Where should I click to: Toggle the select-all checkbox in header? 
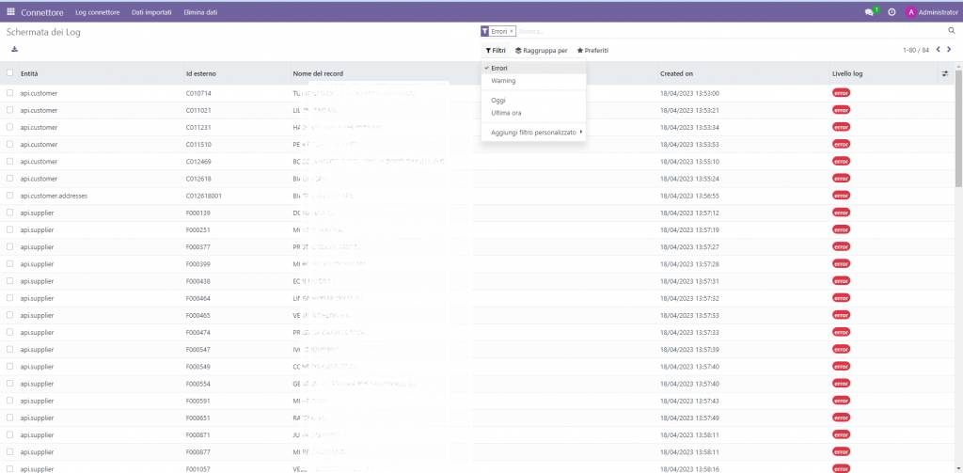coord(10,73)
